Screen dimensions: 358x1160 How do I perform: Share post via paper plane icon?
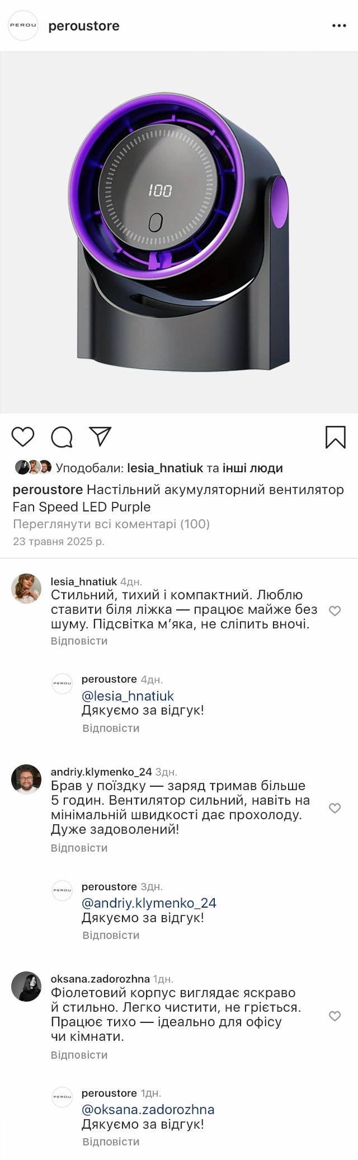coord(101,436)
